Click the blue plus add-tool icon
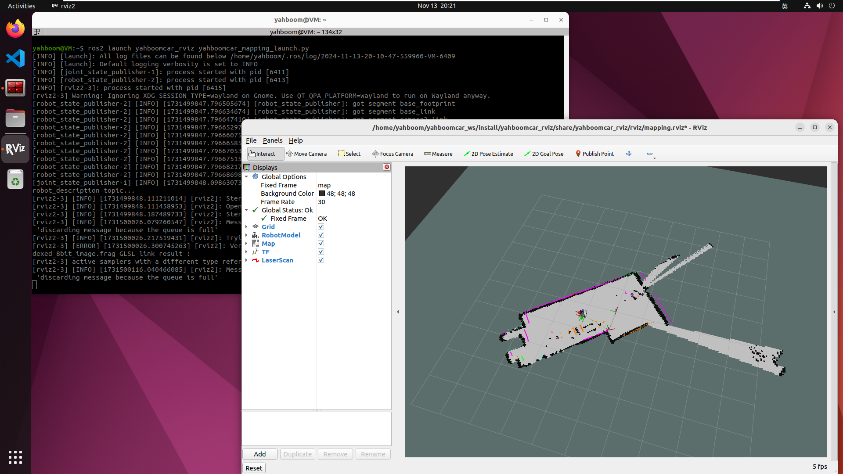 (x=629, y=154)
